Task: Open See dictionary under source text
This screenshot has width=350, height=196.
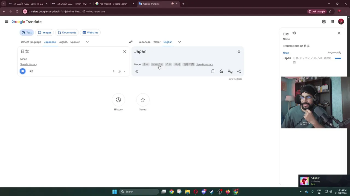Action: point(29,65)
